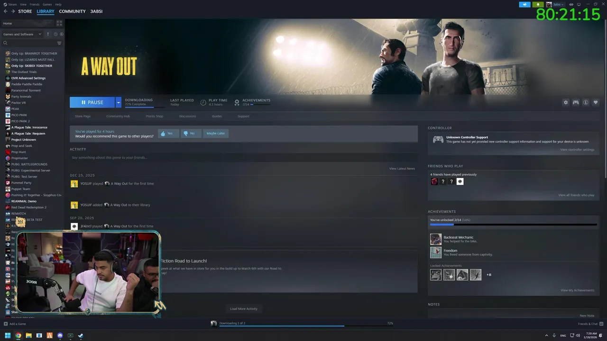Sort library using the up-arrow icon
This screenshot has height=341, width=607.
pyautogui.click(x=48, y=34)
